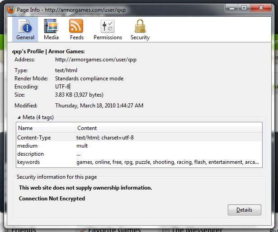Click the text/html; charset=utf-8 cell
The image size is (278, 232).
(105, 138)
